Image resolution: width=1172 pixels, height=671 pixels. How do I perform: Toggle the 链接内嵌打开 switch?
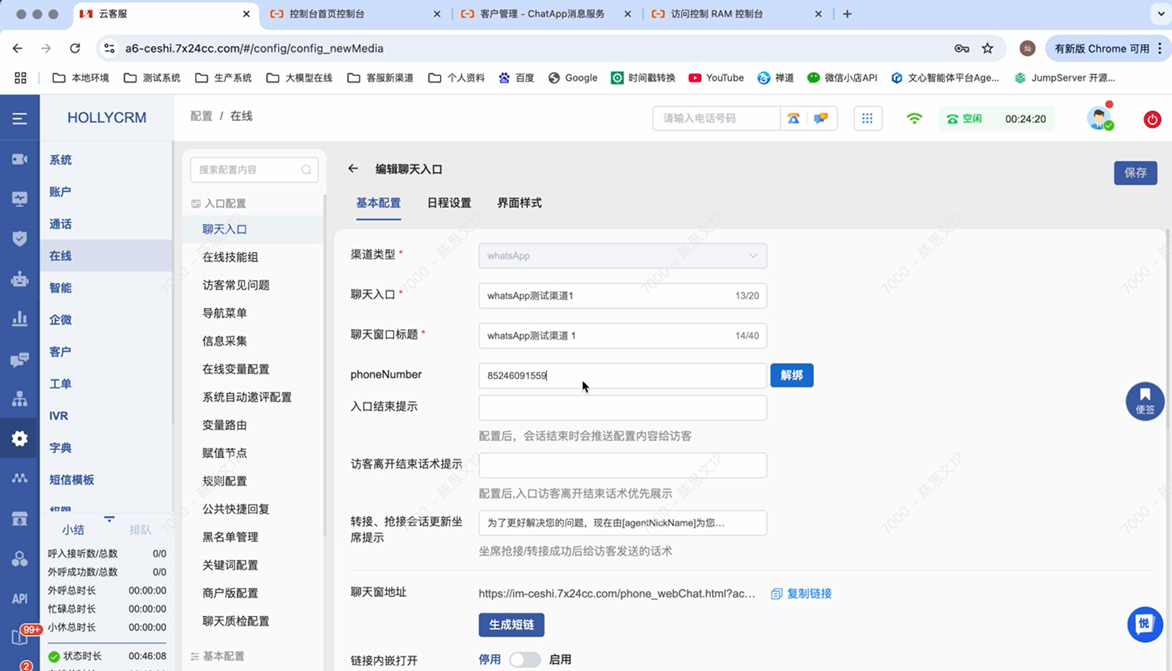[524, 660]
